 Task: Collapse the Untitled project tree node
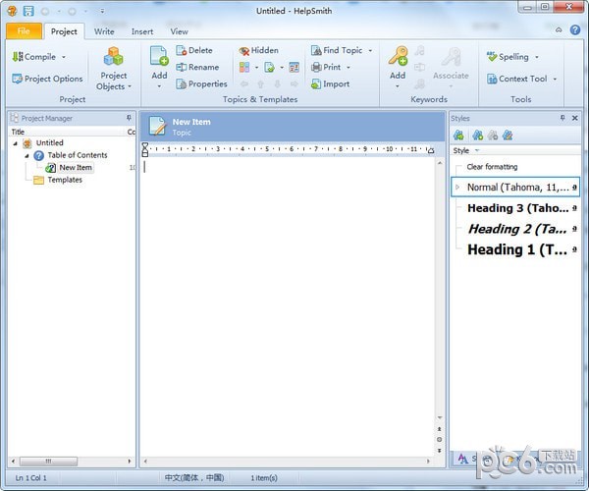pyautogui.click(x=15, y=143)
